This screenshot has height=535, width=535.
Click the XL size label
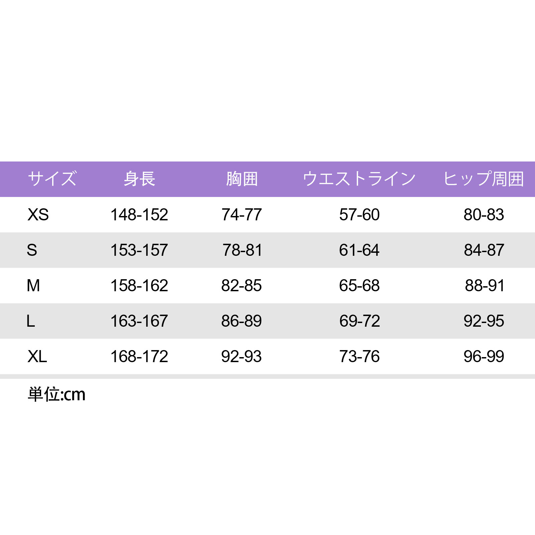coord(37,356)
